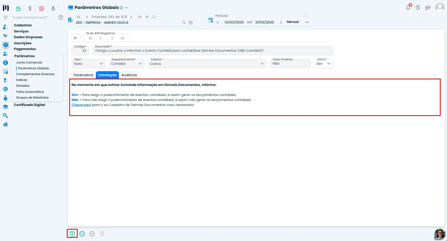Open Complementos Diversos menu item
This screenshot has height=241, width=447.
point(35,74)
